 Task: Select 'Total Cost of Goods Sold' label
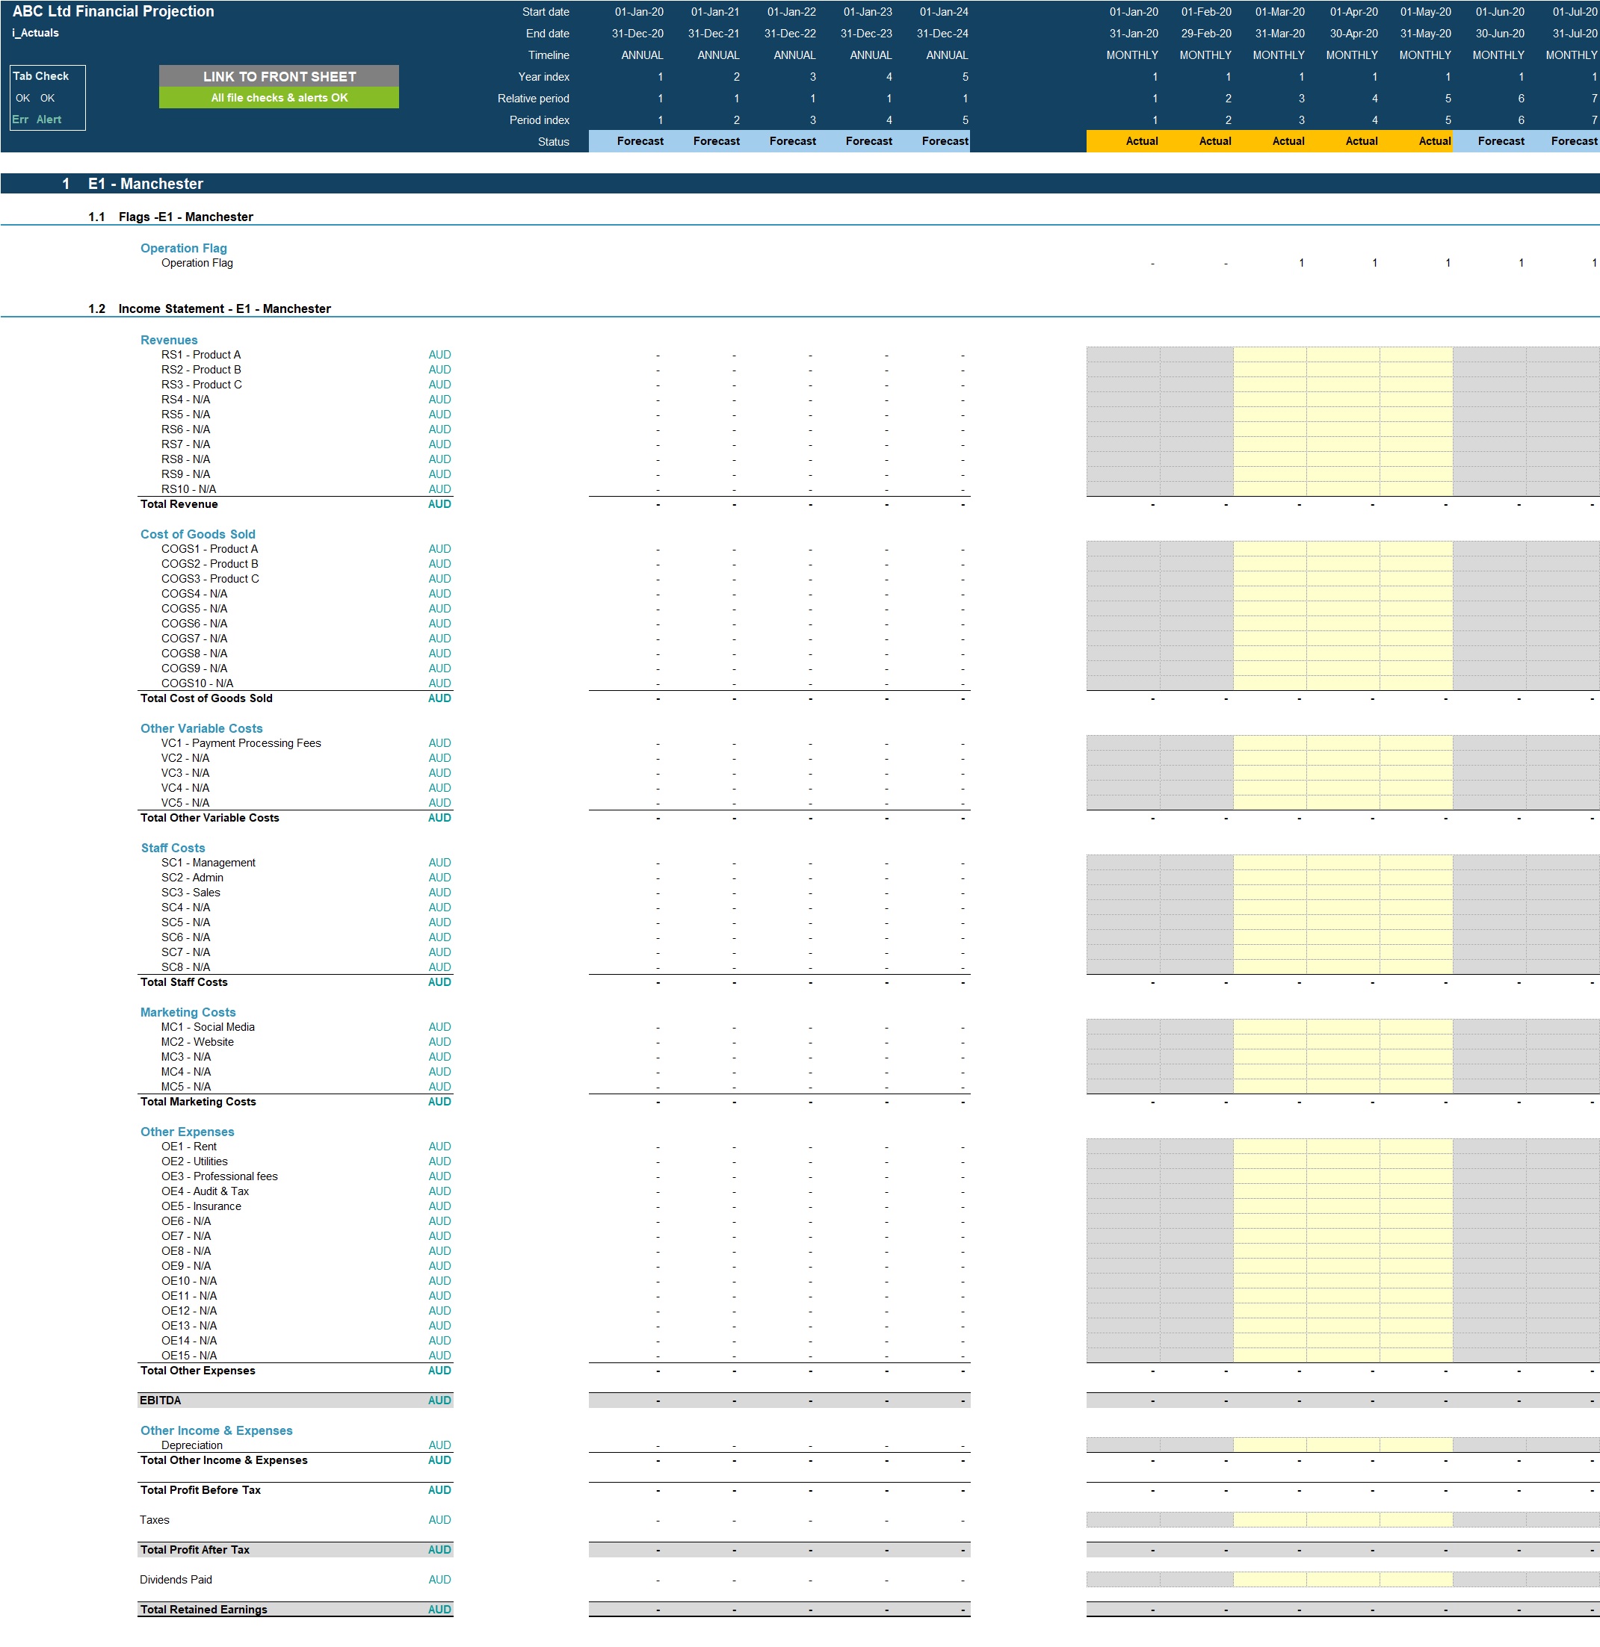click(206, 698)
